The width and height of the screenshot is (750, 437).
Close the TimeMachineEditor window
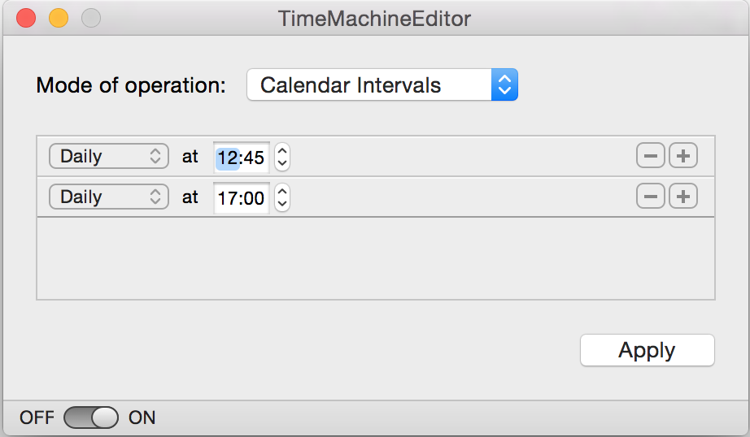click(x=26, y=18)
